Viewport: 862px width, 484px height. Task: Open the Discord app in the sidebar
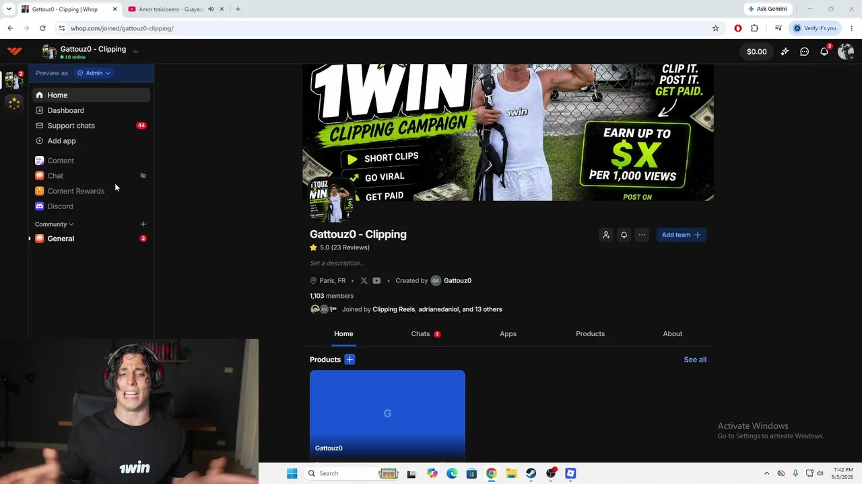(91, 206)
